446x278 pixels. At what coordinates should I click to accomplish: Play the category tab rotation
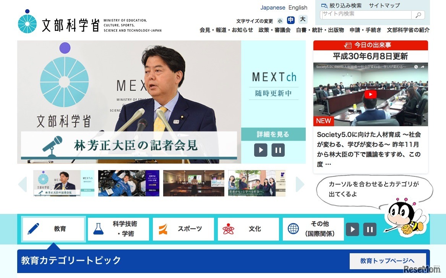point(352,229)
